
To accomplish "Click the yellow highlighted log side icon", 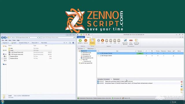I will pyautogui.click(x=182, y=90).
